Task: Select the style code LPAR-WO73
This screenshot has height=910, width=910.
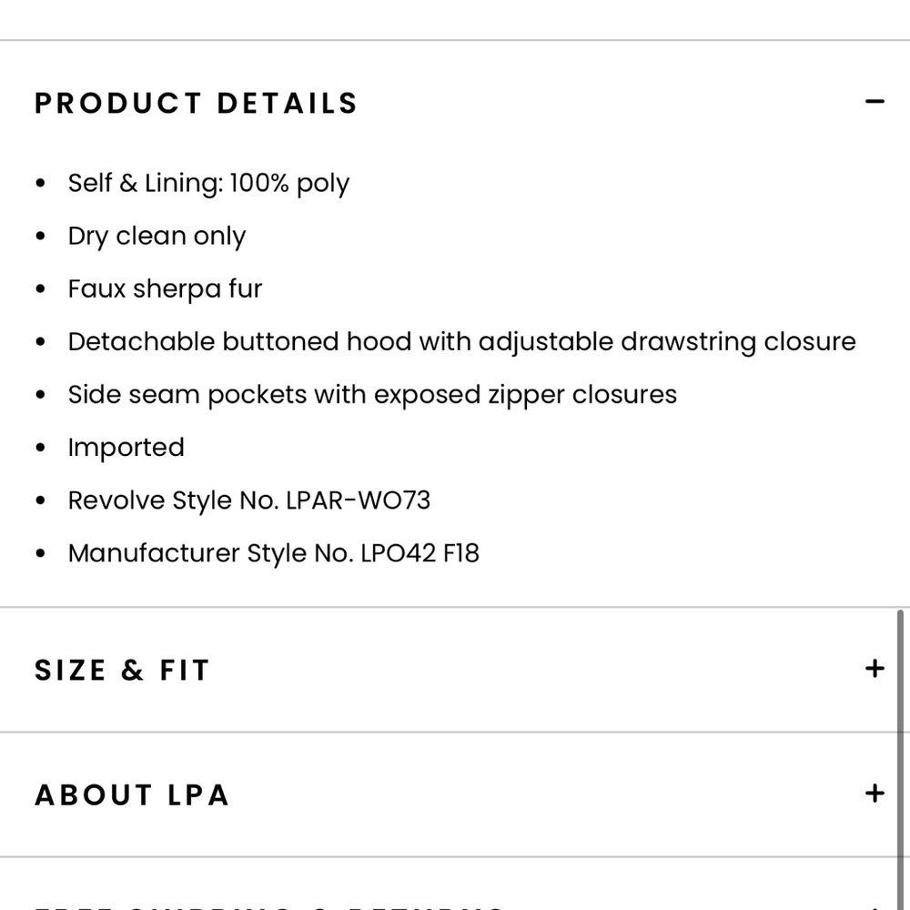Action: pyautogui.click(x=358, y=500)
